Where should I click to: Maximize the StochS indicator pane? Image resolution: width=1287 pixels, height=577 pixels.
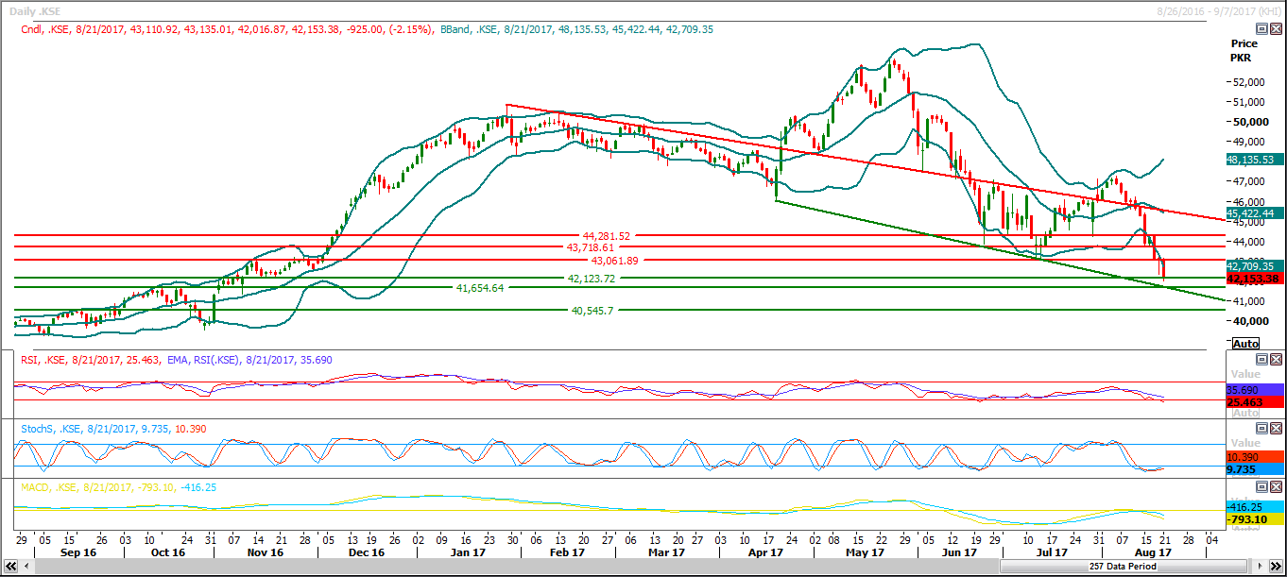[1261, 429]
